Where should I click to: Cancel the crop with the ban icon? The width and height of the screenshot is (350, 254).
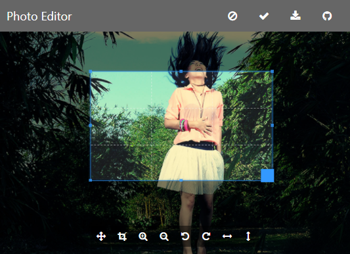tap(232, 16)
